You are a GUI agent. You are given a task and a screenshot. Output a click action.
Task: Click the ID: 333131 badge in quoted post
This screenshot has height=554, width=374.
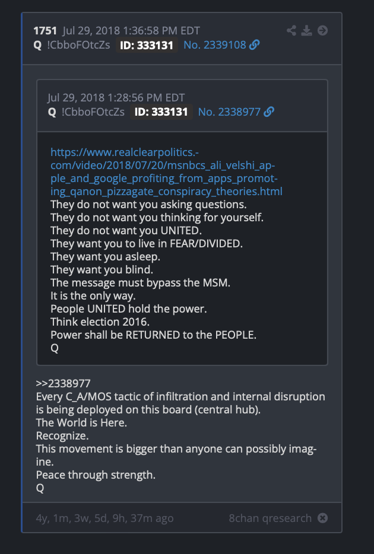[x=161, y=112]
